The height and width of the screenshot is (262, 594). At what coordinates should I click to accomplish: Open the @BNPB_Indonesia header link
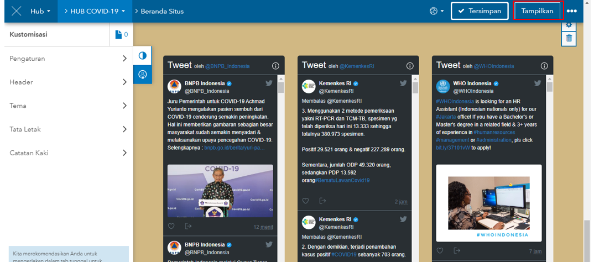point(227,66)
